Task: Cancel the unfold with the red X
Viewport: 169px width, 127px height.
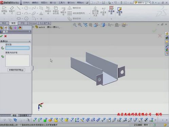Action: click(5, 36)
